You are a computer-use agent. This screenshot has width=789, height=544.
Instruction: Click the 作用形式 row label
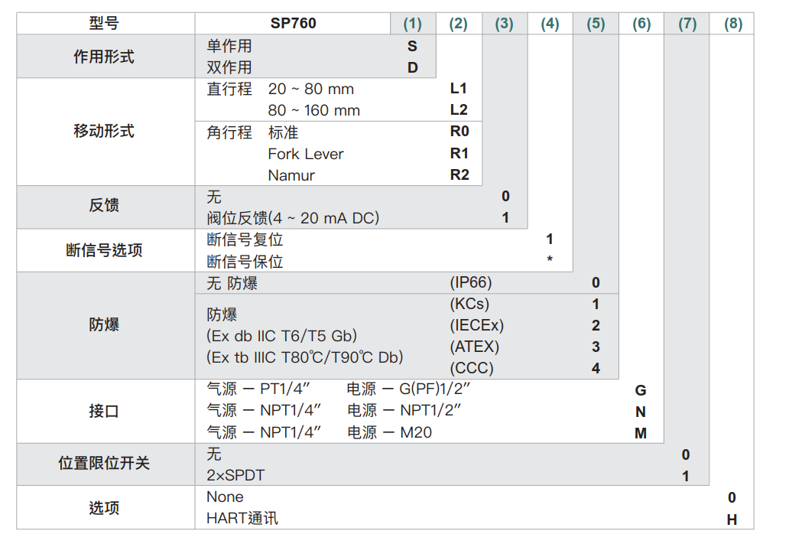(x=104, y=57)
